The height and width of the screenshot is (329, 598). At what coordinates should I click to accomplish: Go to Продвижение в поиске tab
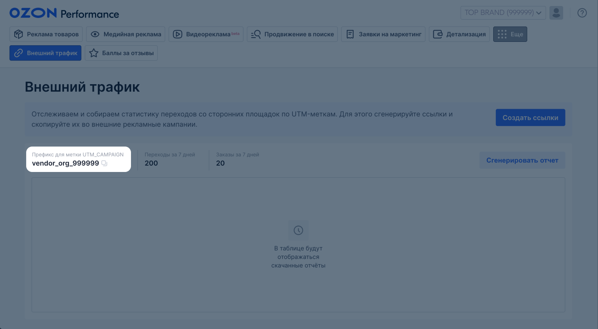292,34
